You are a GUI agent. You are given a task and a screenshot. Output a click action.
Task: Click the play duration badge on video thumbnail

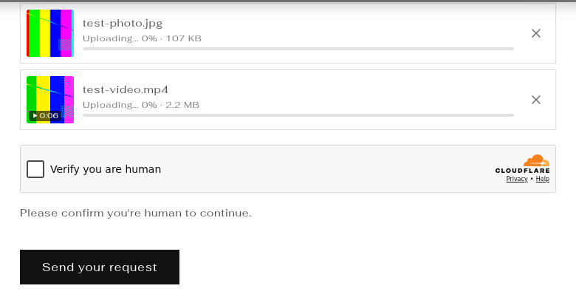[45, 116]
